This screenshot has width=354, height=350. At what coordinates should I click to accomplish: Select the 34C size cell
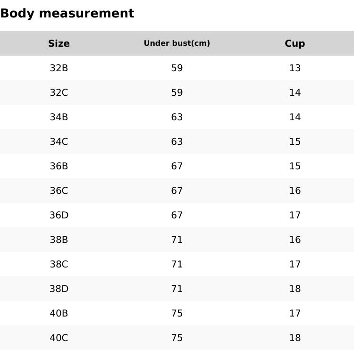[x=59, y=142]
